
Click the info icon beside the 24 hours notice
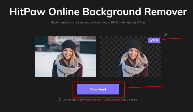click(60, 100)
